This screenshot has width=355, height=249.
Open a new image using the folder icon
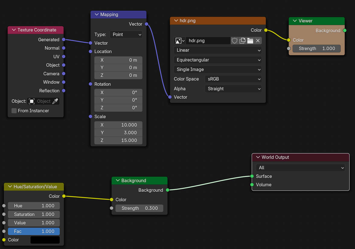(x=250, y=40)
